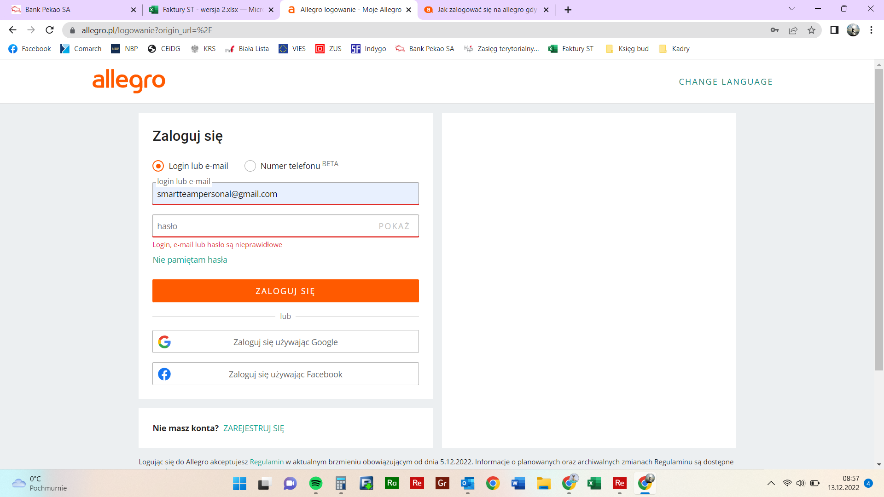This screenshot has width=884, height=497.
Task: Open the saved passwords key icon
Action: point(774,30)
